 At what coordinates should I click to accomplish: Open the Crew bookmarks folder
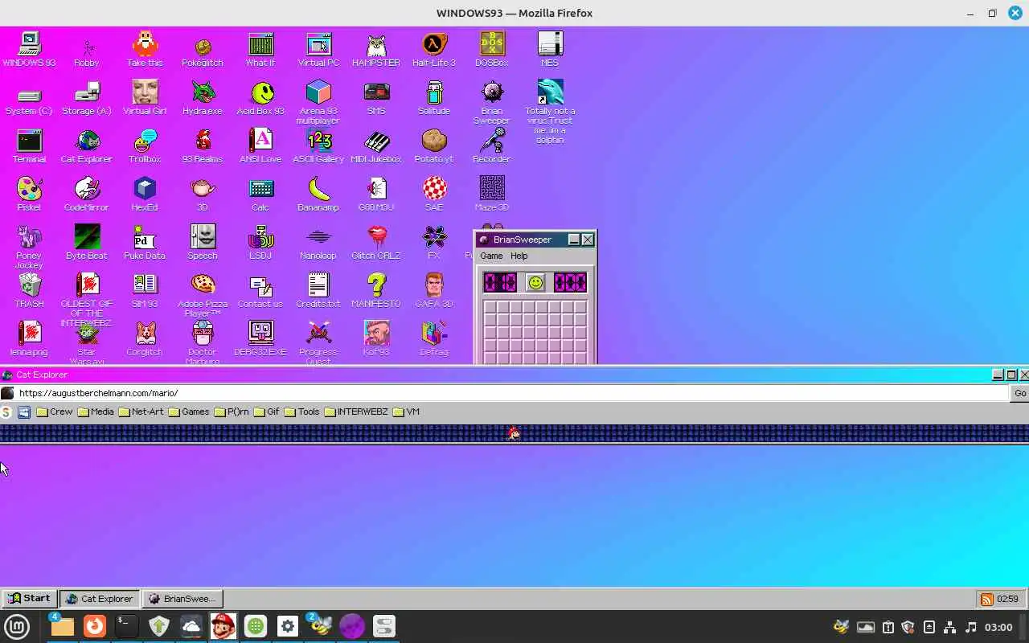click(x=54, y=412)
